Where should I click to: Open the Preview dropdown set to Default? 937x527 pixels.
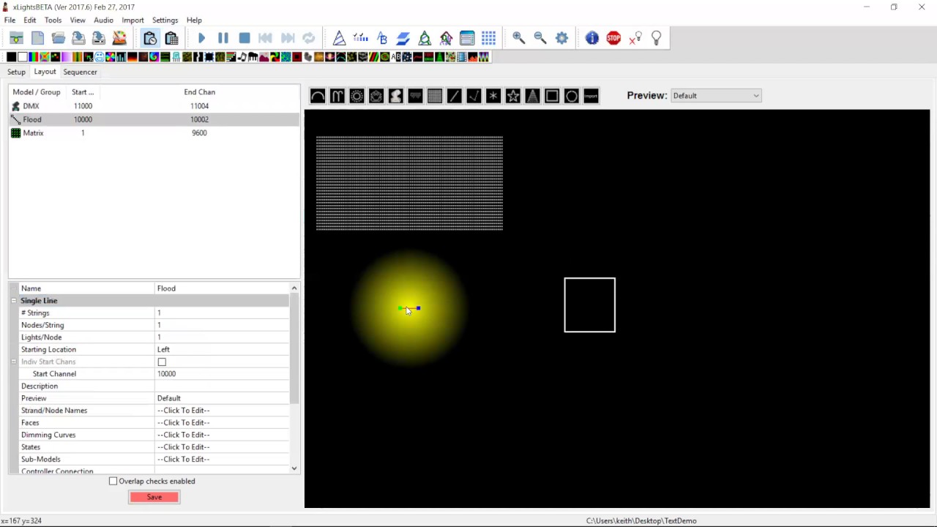[716, 96]
